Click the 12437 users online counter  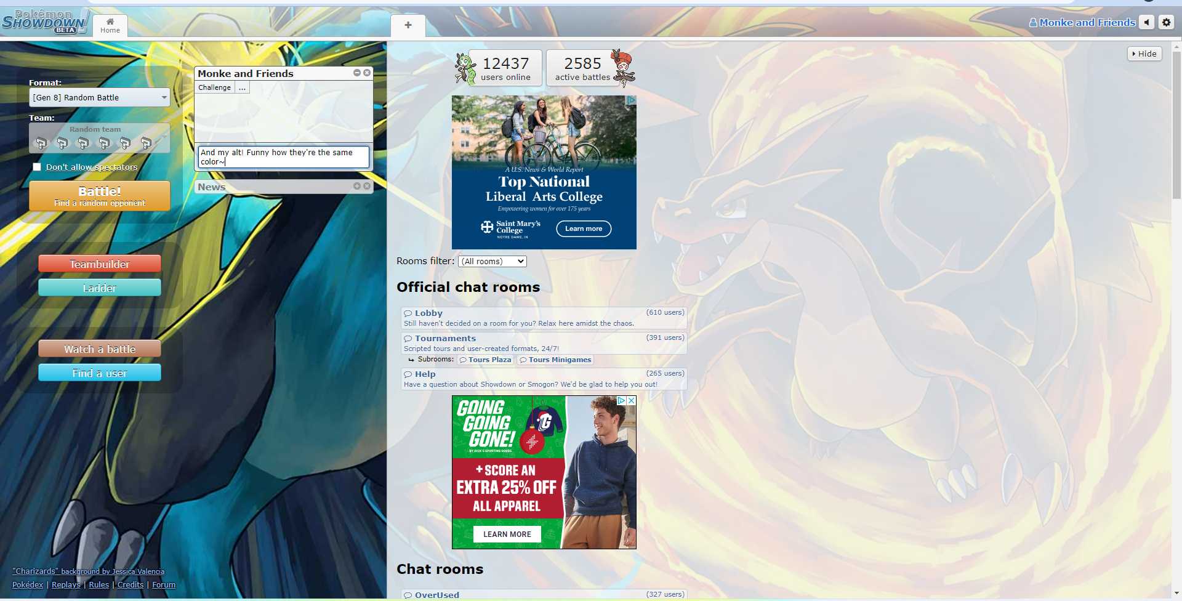coord(505,68)
